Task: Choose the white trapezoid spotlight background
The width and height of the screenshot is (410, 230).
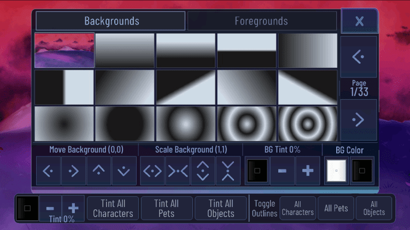Action: 307,87
